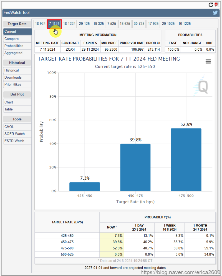The width and height of the screenshot is (222, 276).
Task: Click the 52.9% bar label
Action: (186, 125)
